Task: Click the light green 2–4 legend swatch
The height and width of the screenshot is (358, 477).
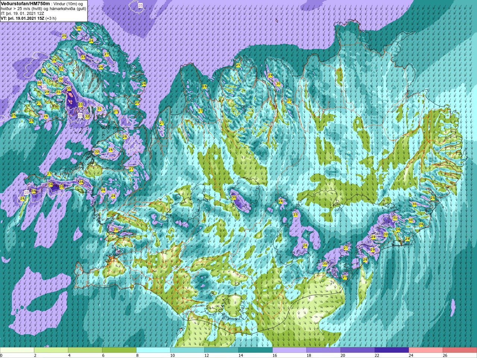Action: point(51,350)
